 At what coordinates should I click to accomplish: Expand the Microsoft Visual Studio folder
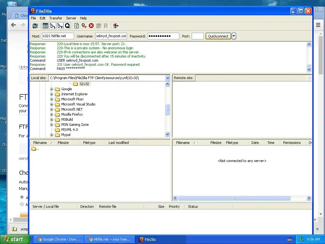click(52, 104)
